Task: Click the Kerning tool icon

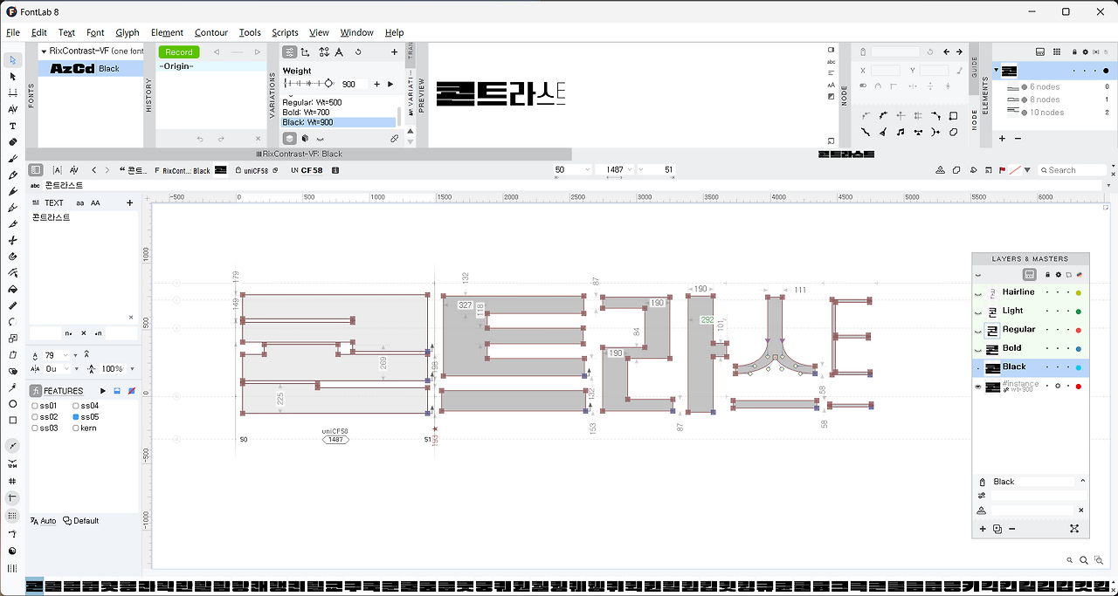Action: coord(12,109)
